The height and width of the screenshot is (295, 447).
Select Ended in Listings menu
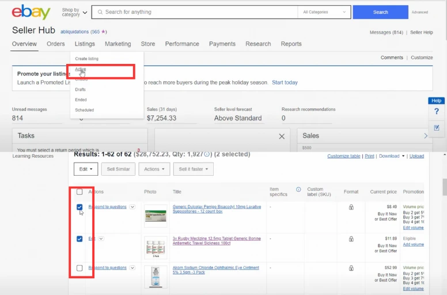click(x=81, y=100)
